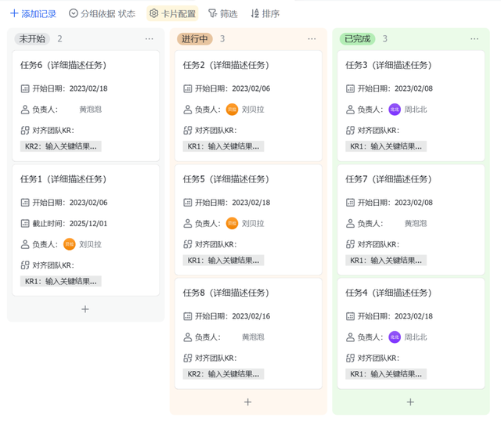Open more options for 进行中 column
Screen dimensions: 501x425
point(312,38)
